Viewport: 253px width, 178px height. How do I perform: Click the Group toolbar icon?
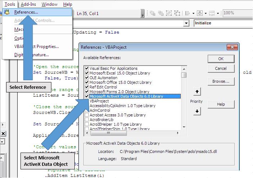point(169,13)
